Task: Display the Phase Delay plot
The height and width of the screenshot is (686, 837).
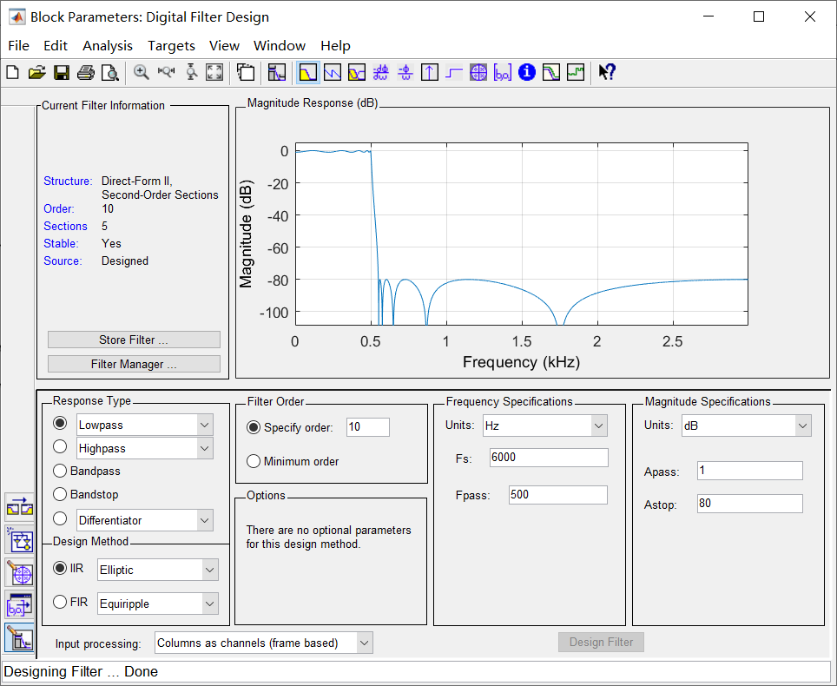Action: pyautogui.click(x=405, y=72)
